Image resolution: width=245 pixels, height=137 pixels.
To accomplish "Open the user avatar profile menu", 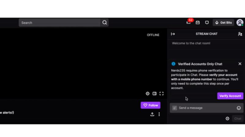I will (x=240, y=23).
